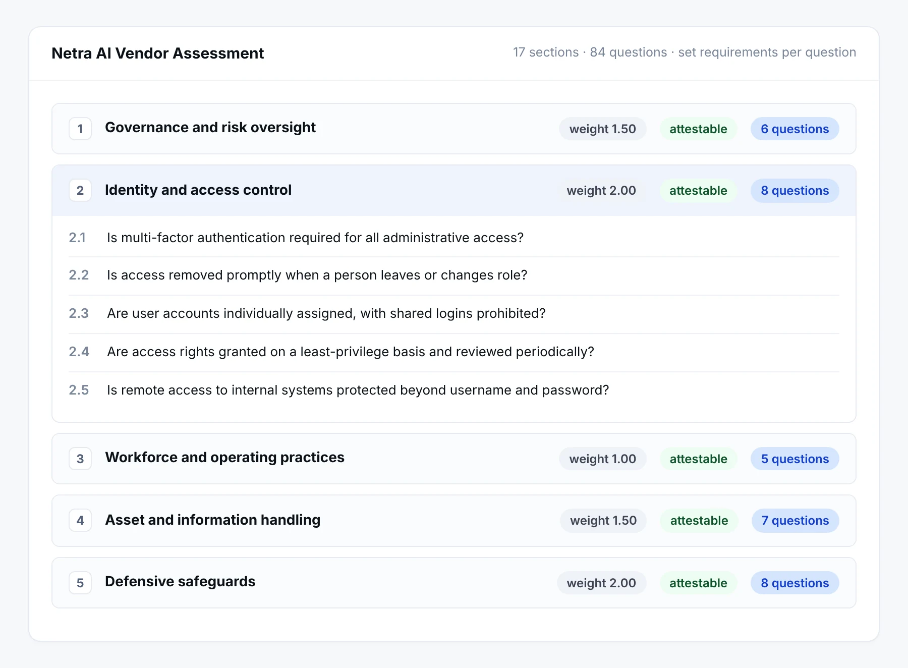Click section number badge 4
This screenshot has width=908, height=668.
point(80,520)
